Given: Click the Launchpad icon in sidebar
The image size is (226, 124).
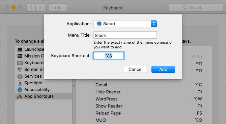Looking at the screenshot, I should 20,49.
